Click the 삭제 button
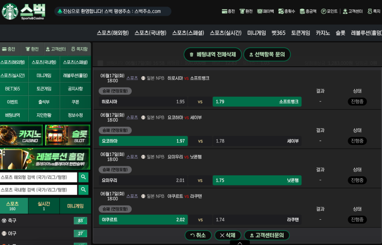This screenshot has height=245, width=382. click(x=228, y=235)
